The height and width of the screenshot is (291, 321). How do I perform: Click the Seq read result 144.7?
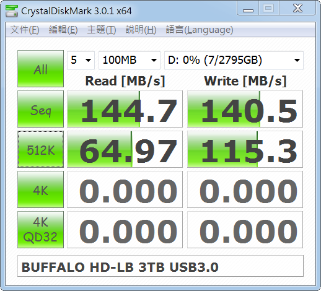(x=125, y=109)
